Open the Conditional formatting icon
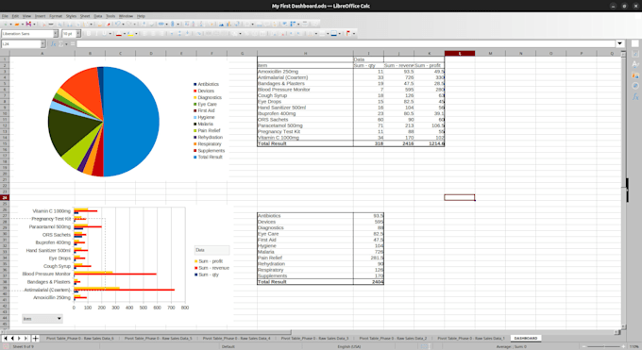Viewport: 642px width, 350px height. point(348,34)
